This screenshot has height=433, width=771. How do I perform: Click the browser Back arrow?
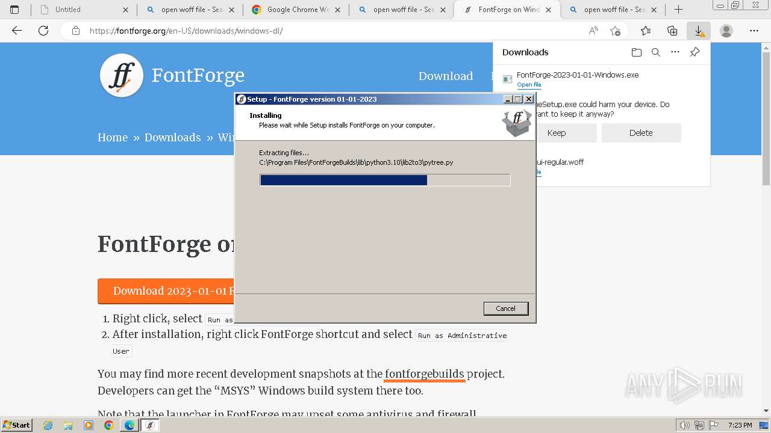tap(17, 31)
